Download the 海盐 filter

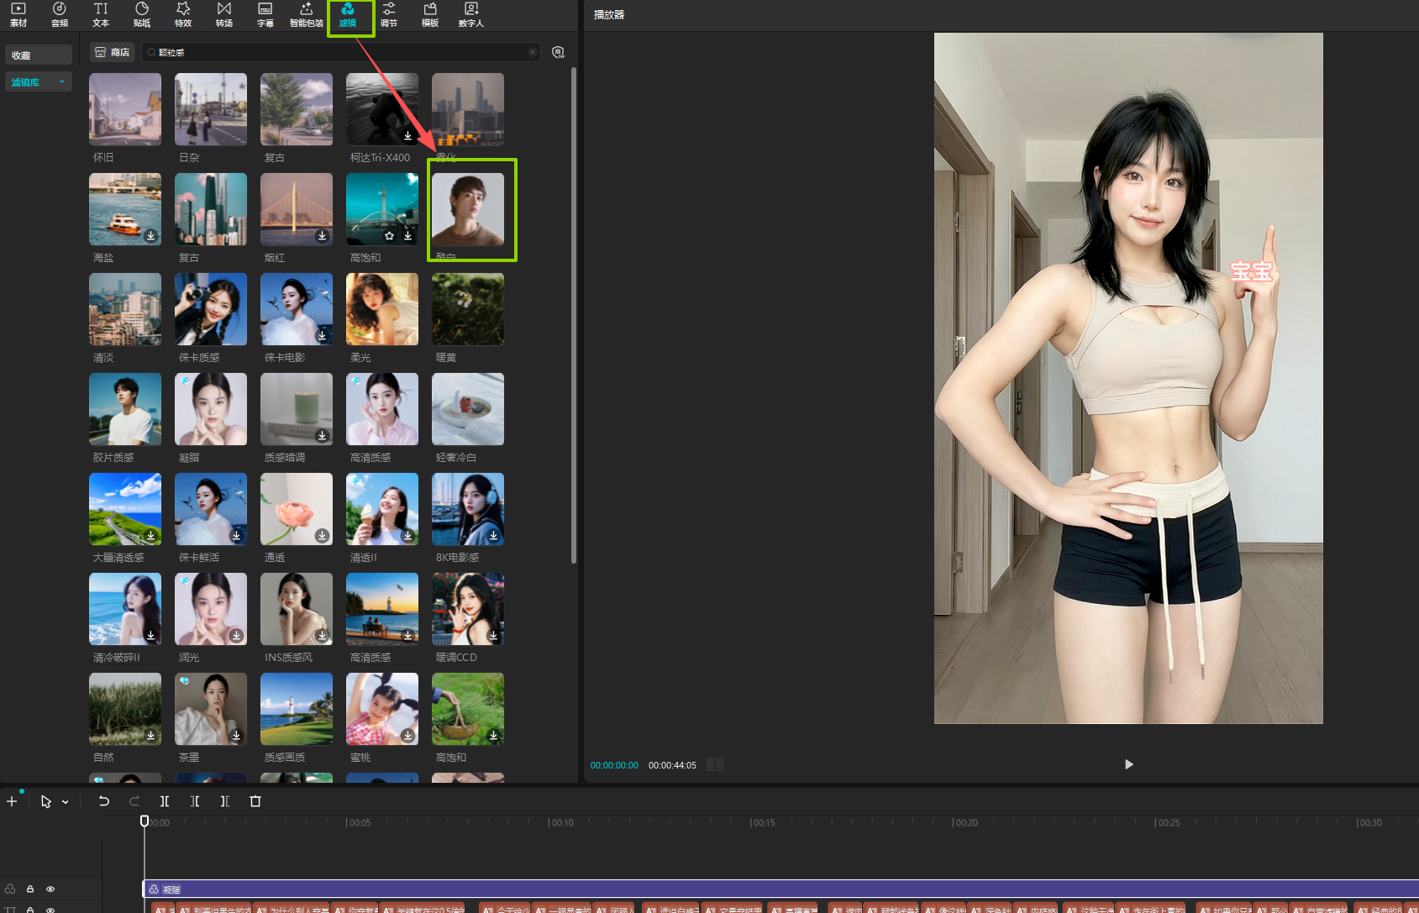coord(150,236)
